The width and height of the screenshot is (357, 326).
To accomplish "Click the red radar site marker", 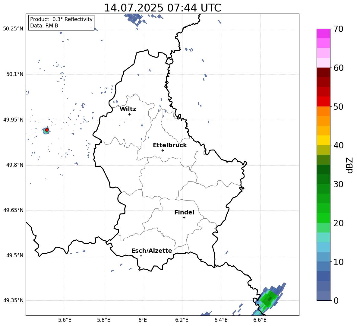I will click(47, 130).
